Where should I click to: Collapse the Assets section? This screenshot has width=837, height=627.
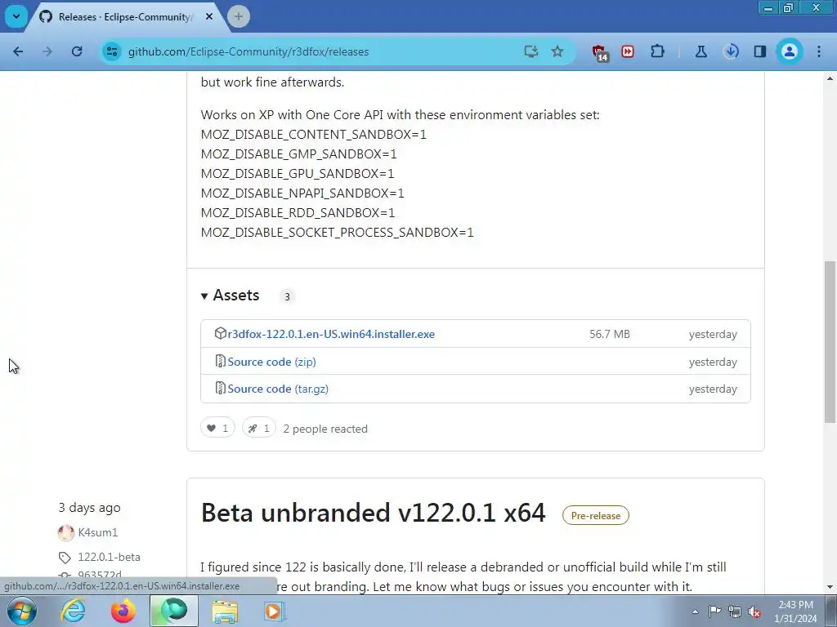[x=230, y=296]
